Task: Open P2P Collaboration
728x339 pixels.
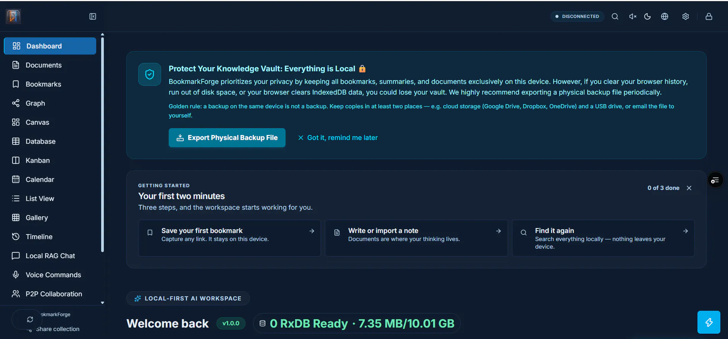Action: click(50, 294)
